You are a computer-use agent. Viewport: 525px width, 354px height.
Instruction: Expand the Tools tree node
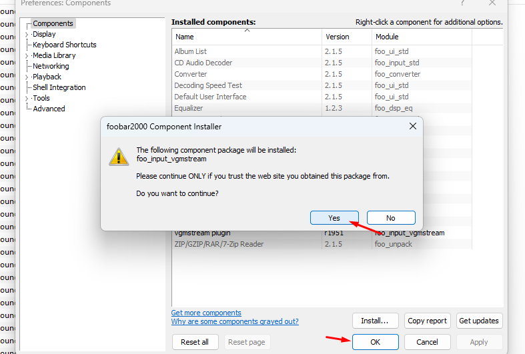pos(27,99)
